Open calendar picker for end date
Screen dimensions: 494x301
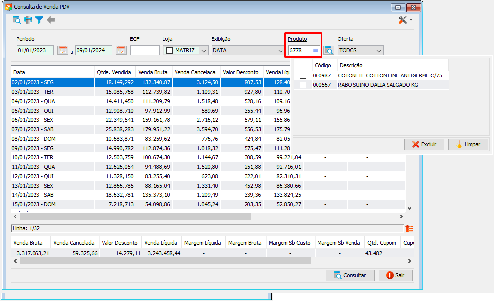click(x=121, y=50)
